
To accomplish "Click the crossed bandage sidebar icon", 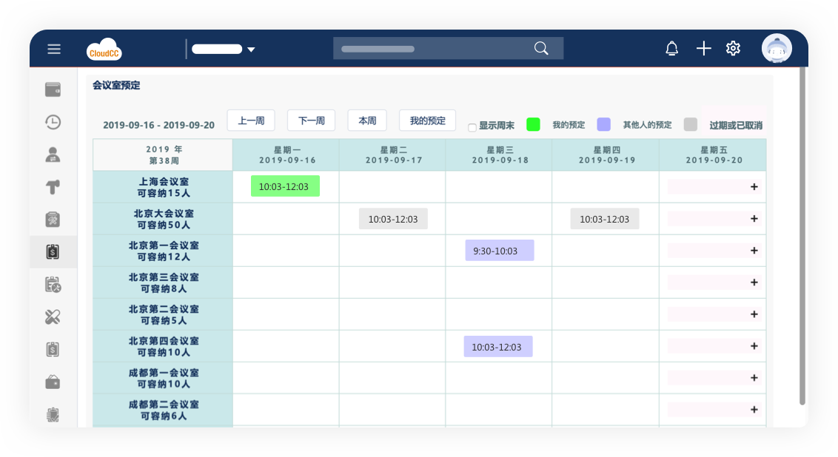I will point(53,317).
